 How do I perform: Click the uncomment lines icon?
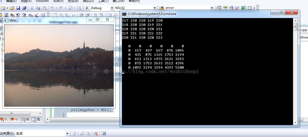[102, 15]
